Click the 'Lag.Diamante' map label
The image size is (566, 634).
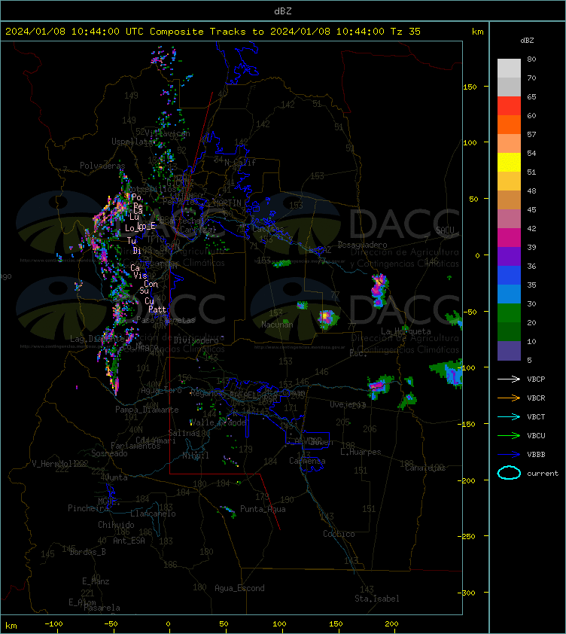pos(97,338)
